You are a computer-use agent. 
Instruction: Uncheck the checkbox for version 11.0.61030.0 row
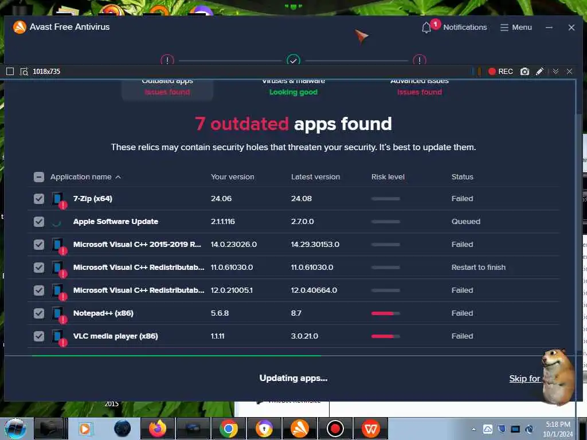[x=39, y=268]
